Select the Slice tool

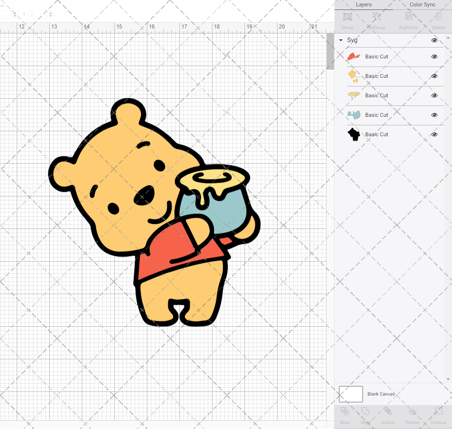pyautogui.click(x=344, y=411)
